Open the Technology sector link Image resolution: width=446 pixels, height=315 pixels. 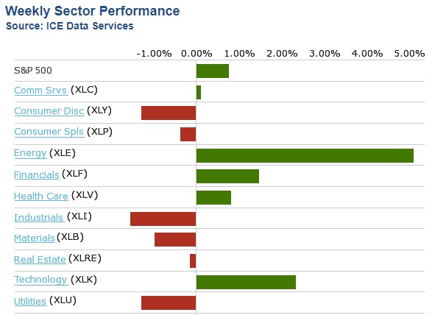[40, 280]
